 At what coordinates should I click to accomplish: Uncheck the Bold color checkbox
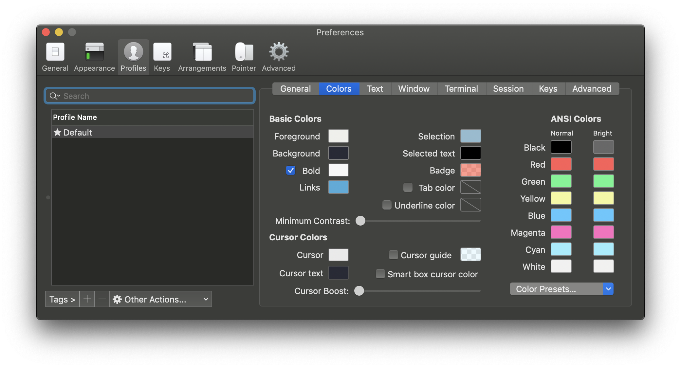290,170
